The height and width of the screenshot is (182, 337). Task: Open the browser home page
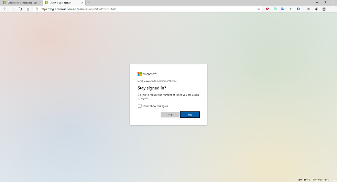tap(28, 9)
